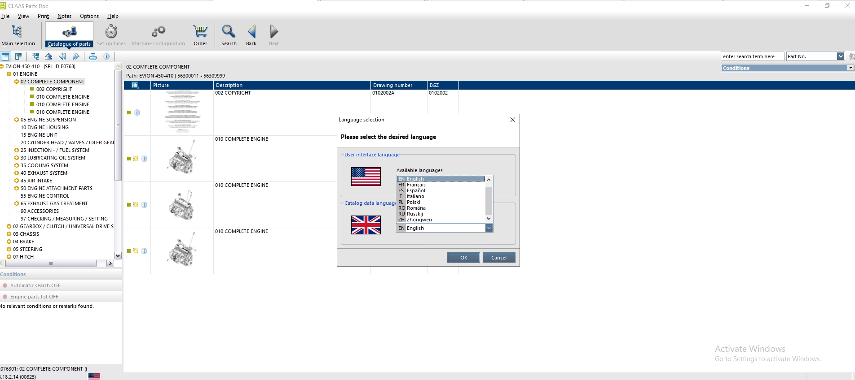The width and height of the screenshot is (855, 380).
Task: Switch to picture list view icon
Action: 5,56
